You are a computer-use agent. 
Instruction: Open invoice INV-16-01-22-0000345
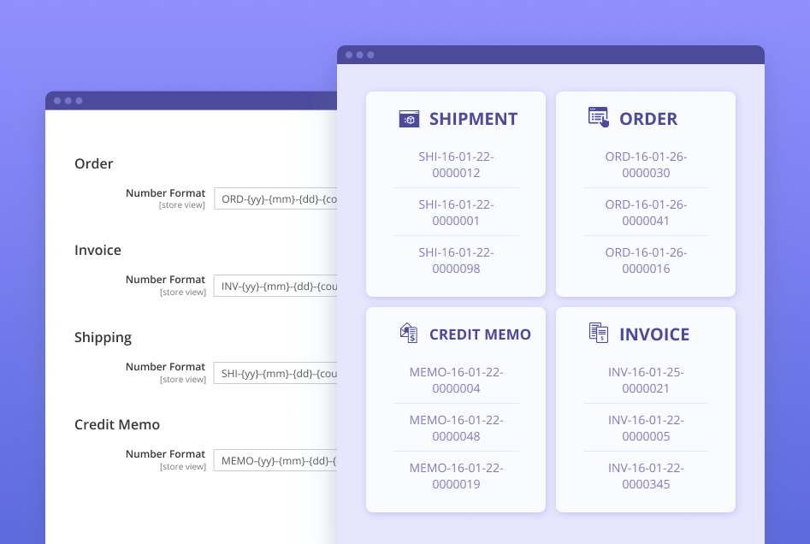[647, 476]
